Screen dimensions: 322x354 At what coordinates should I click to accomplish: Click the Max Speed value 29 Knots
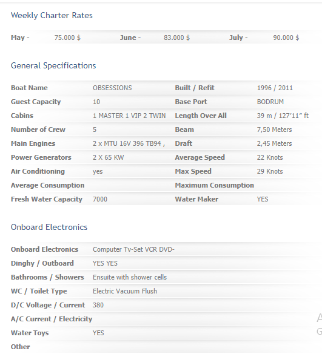point(270,172)
